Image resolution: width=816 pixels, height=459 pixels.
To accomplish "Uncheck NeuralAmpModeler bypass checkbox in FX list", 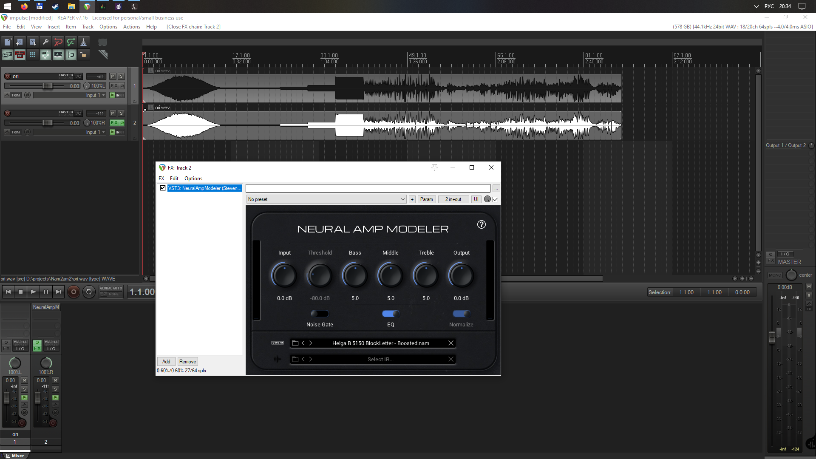I will point(163,188).
